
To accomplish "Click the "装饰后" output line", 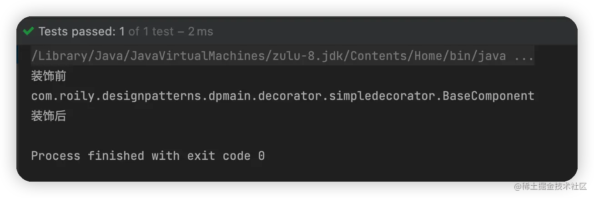I will [x=49, y=116].
